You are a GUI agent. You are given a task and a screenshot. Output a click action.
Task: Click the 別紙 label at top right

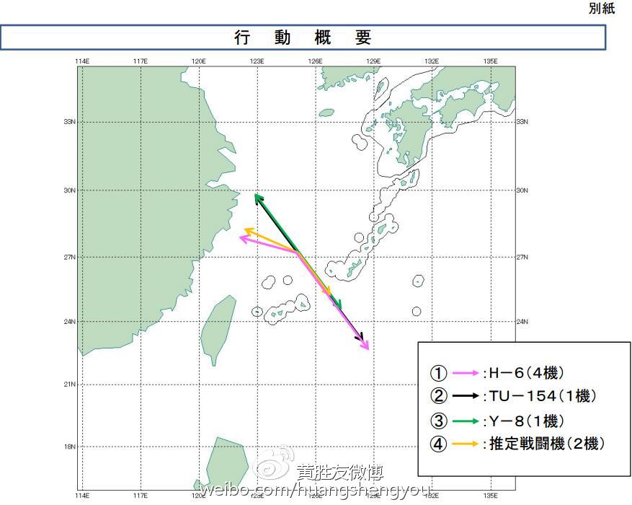click(602, 9)
